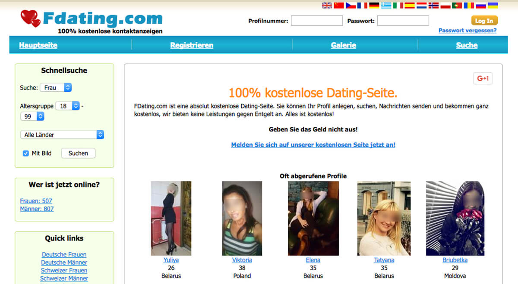Viewport: 518px width, 284px height.
Task: Pick the Greek flag language icon
Action: click(386, 6)
